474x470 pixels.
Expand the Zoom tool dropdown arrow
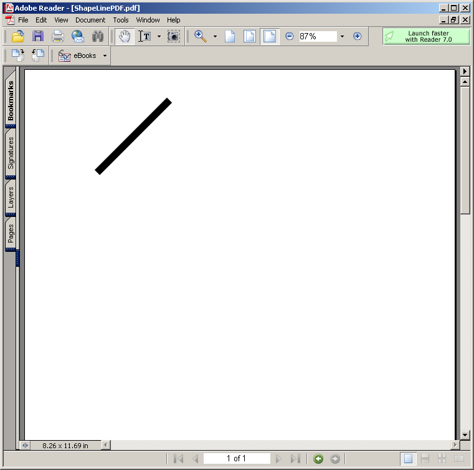coord(215,36)
